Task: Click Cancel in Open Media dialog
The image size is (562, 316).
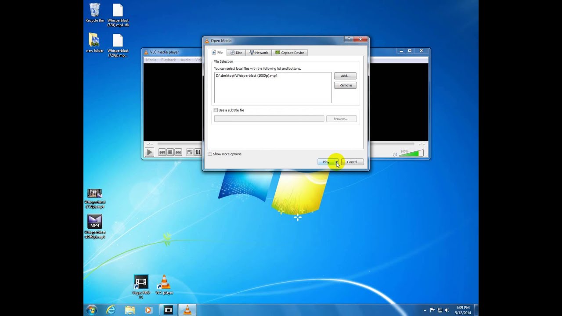Action: pyautogui.click(x=352, y=162)
